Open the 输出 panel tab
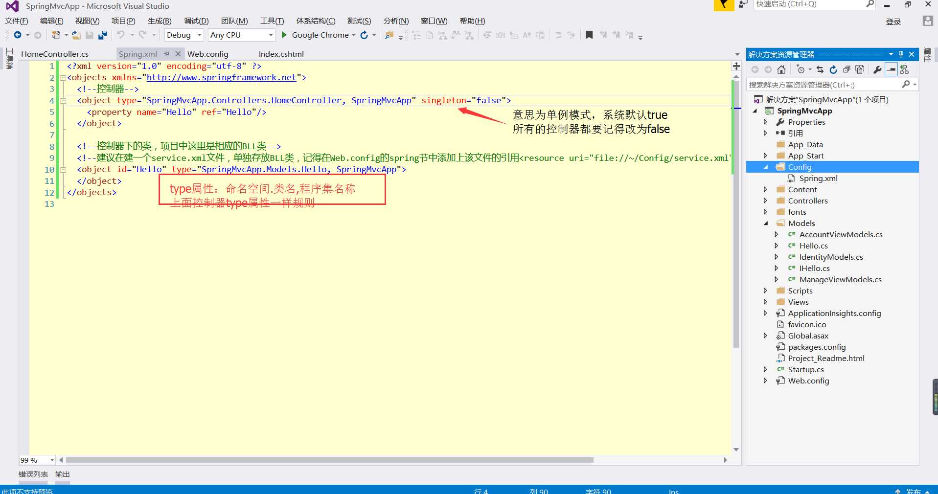The height and width of the screenshot is (494, 938). pyautogui.click(x=62, y=474)
